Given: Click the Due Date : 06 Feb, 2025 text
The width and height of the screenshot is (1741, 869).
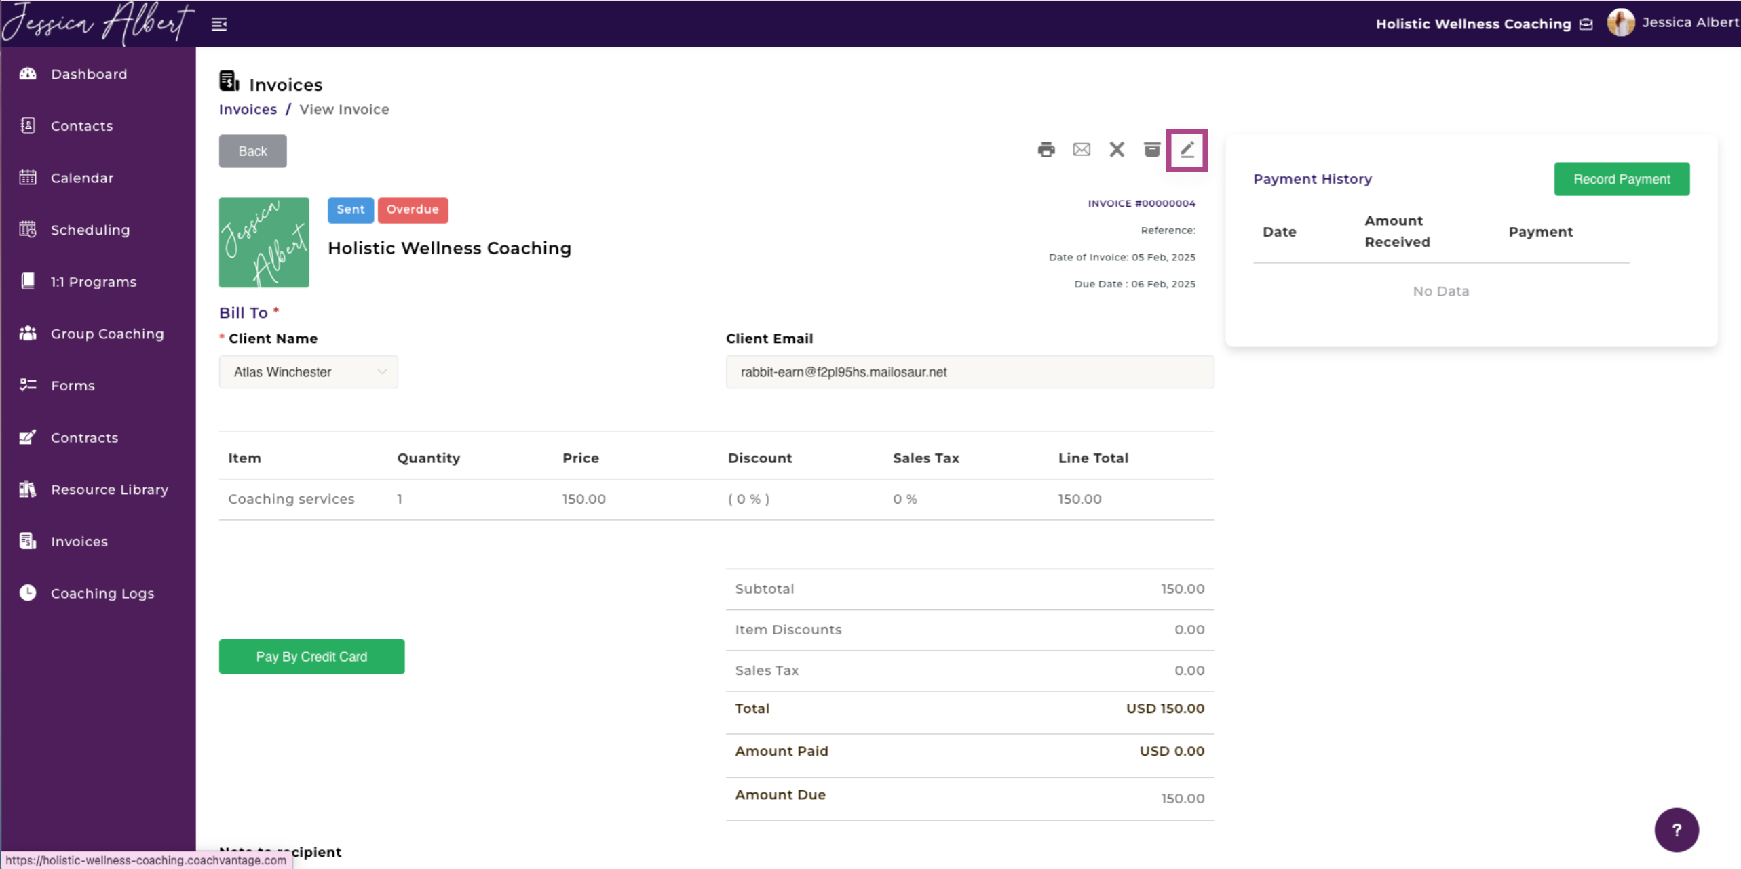Looking at the screenshot, I should (x=1134, y=284).
